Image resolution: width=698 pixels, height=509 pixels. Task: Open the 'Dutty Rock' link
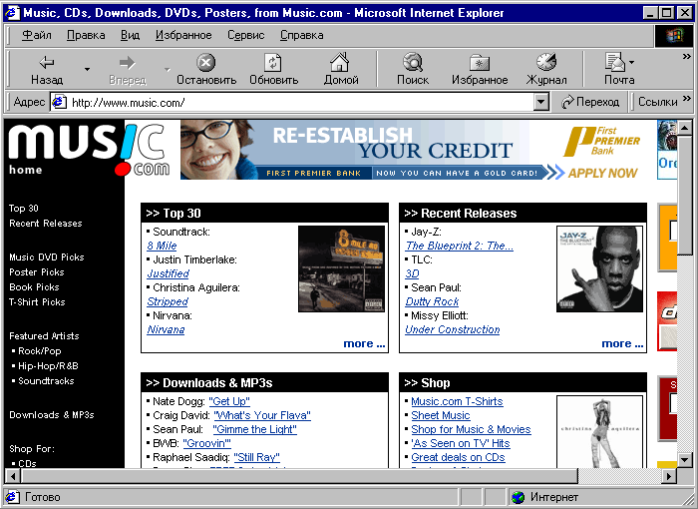432,301
